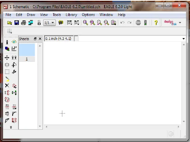Redraw the view with the magnifier icon
The image size is (190, 142).
point(106,23)
